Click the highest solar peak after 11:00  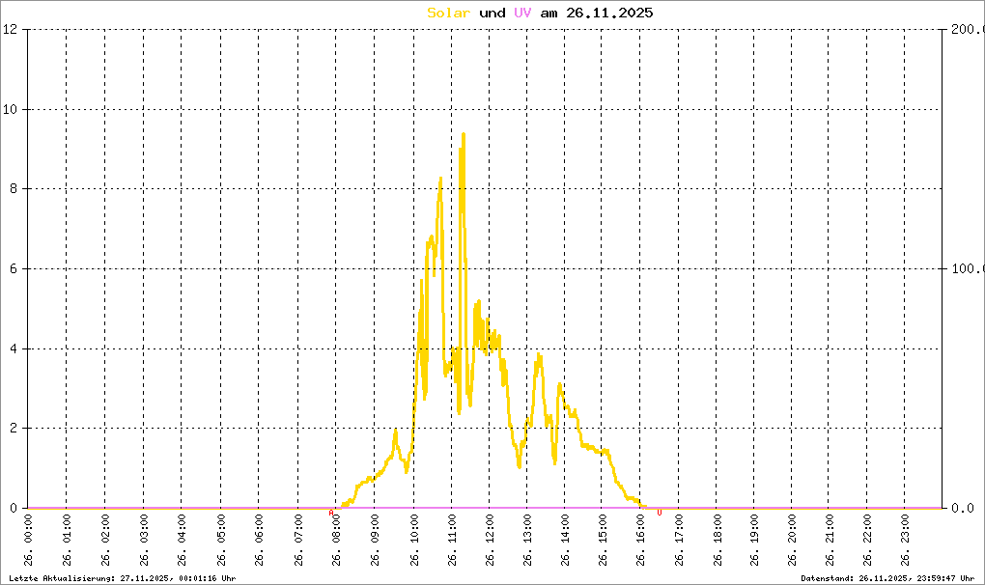[x=463, y=134]
